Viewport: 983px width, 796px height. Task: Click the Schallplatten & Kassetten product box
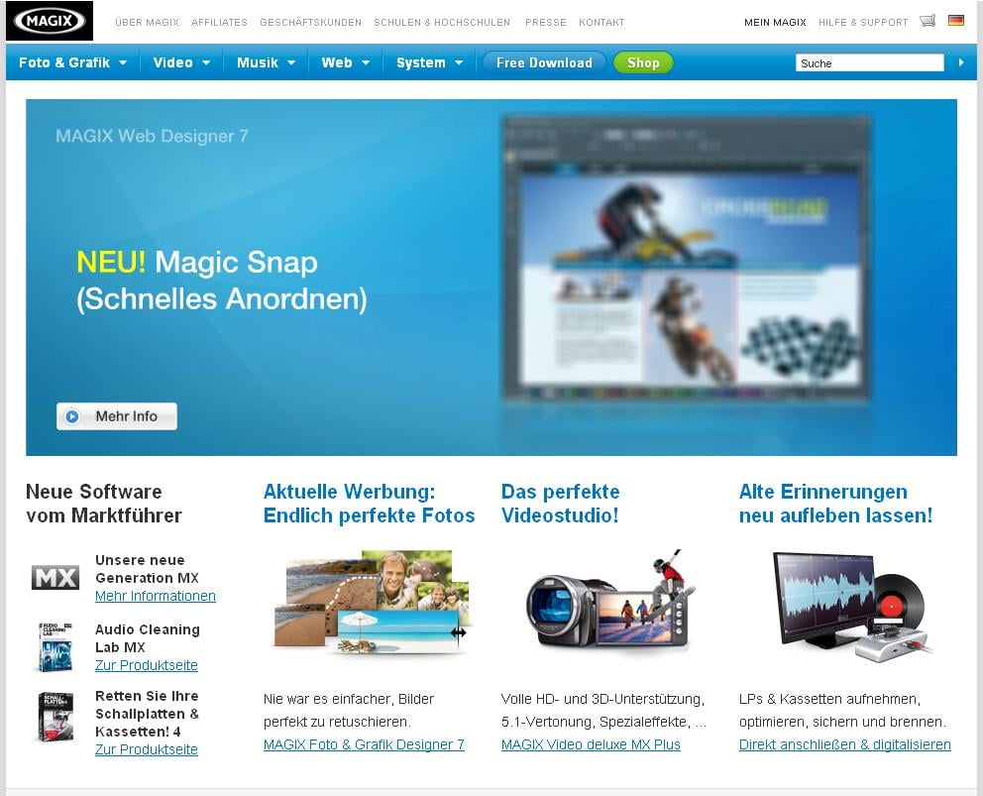(55, 717)
